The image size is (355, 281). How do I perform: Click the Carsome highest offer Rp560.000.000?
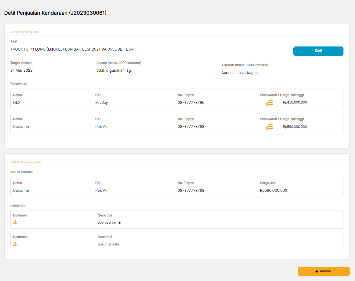tap(295, 127)
